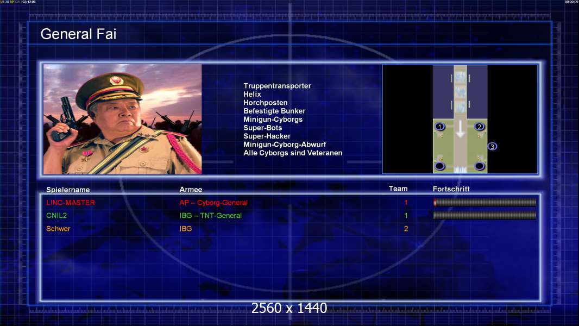Image resolution: width=579 pixels, height=326 pixels.
Task: Click the 00:00:00 timer at top right
Action: click(571, 2)
